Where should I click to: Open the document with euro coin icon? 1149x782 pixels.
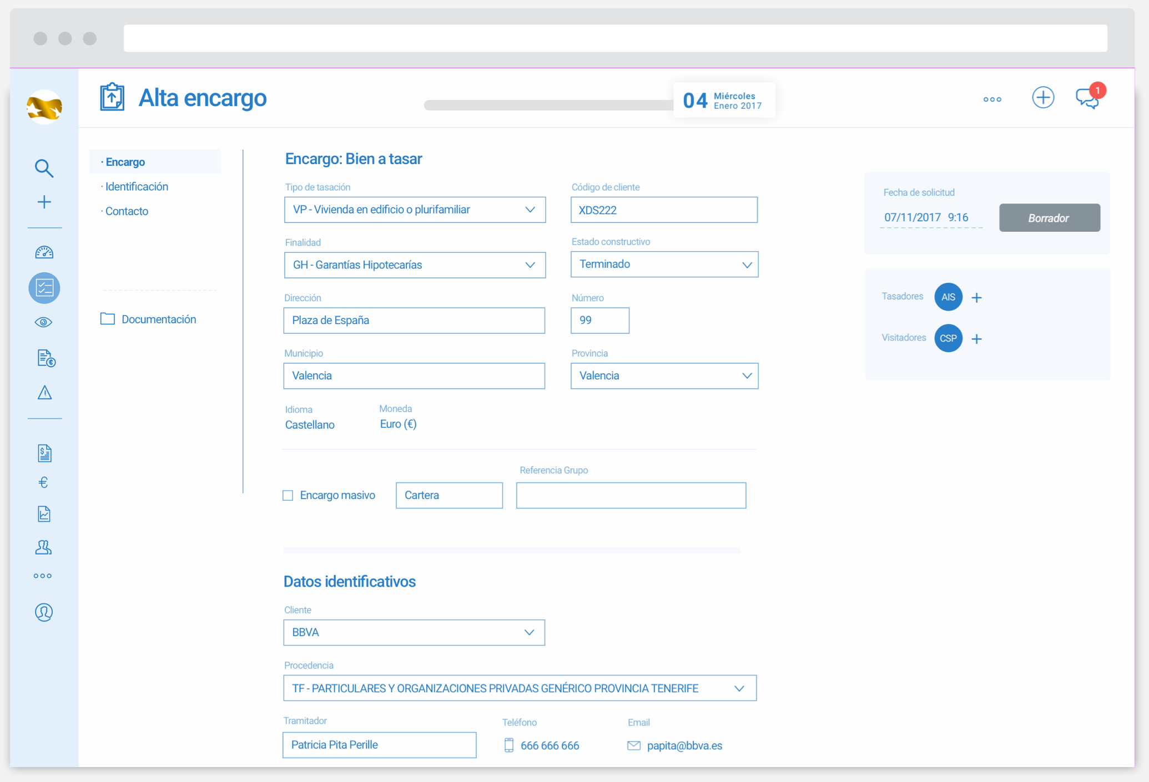tap(46, 358)
